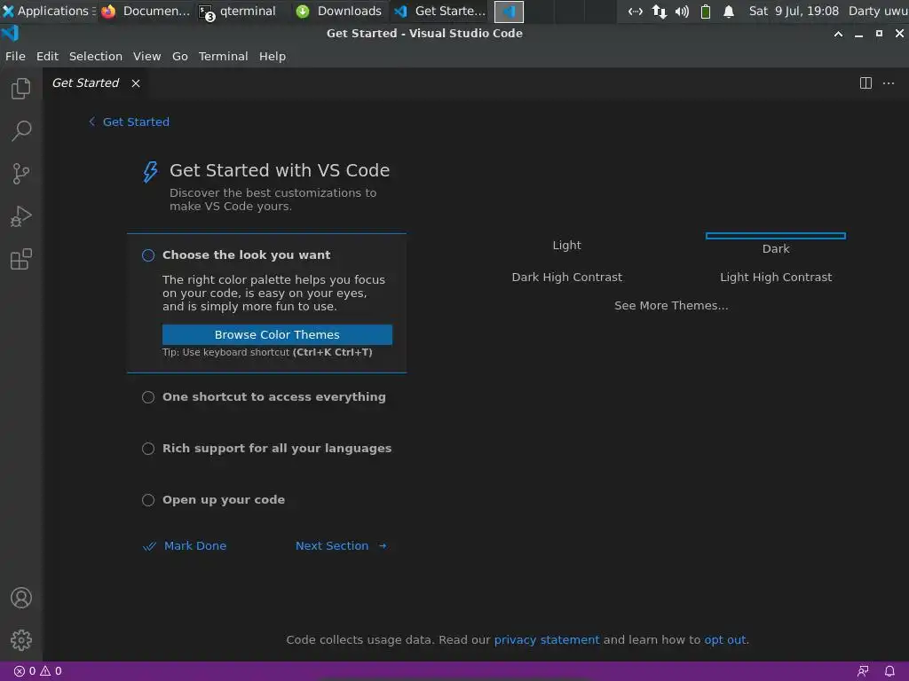Open the Accounts menu icon

(x=21, y=598)
